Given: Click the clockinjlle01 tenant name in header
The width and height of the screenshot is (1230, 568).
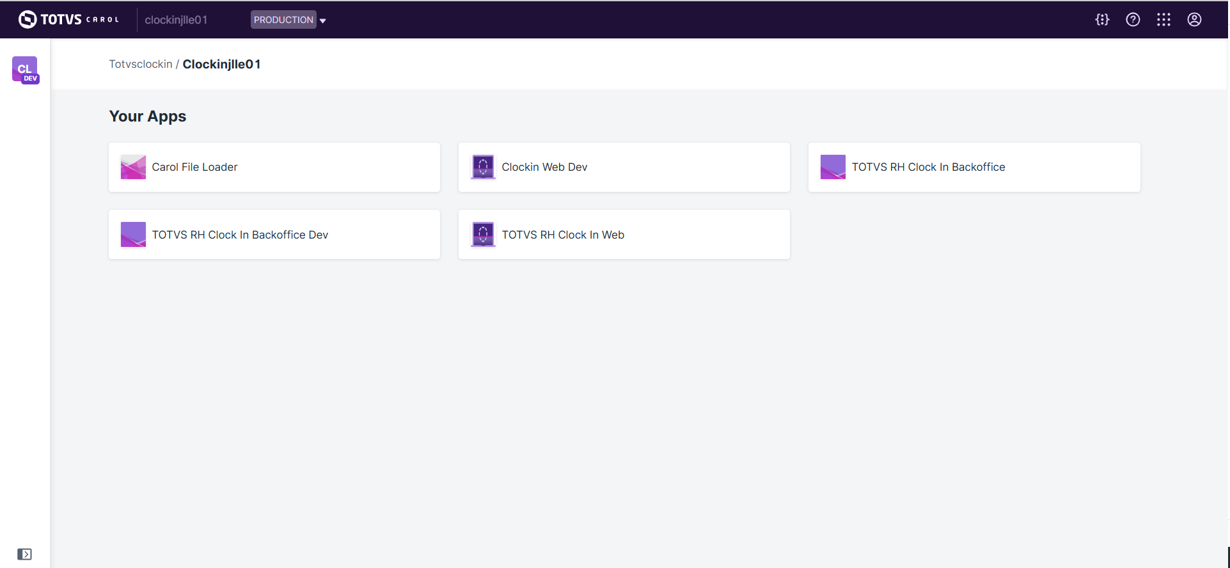Looking at the screenshot, I should (x=176, y=20).
